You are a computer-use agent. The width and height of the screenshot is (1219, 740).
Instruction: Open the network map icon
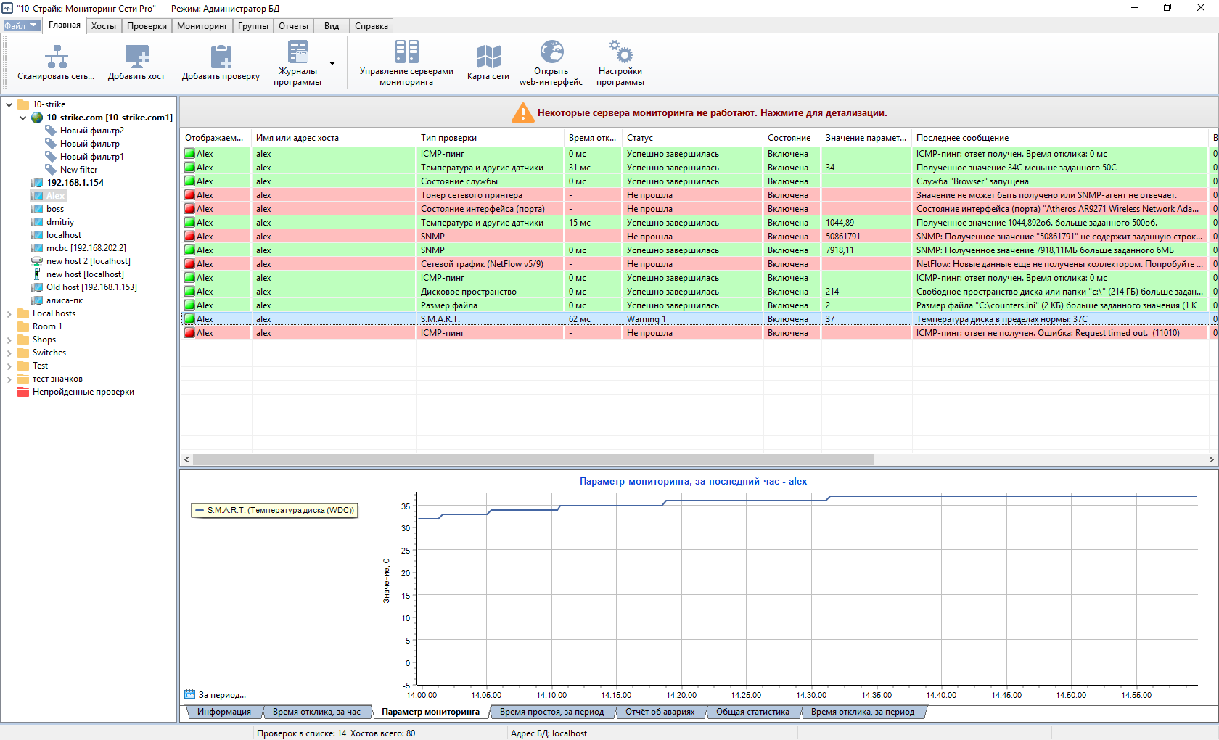488,57
